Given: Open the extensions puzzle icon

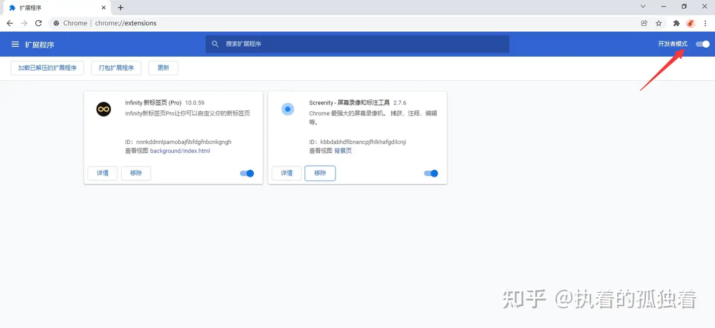Looking at the screenshot, I should pyautogui.click(x=676, y=23).
